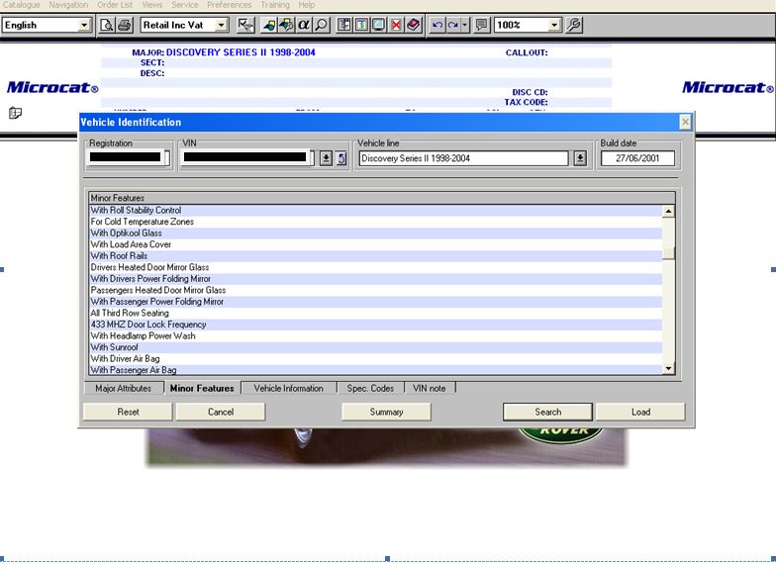
Task: Open the 100% zoom dropdown
Action: click(554, 25)
